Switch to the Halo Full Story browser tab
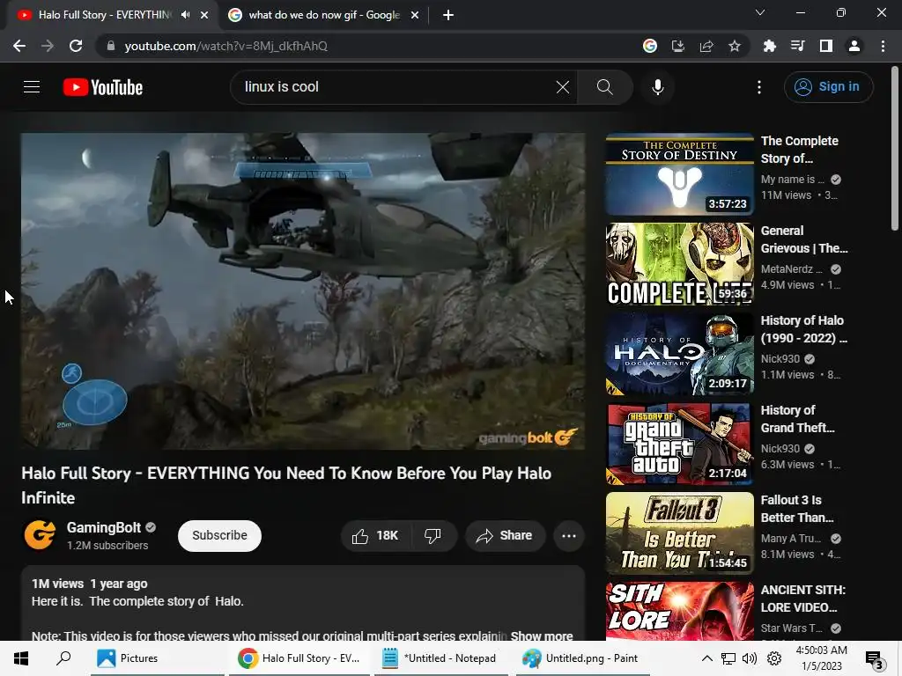Image resolution: width=902 pixels, height=676 pixels. click(104, 15)
